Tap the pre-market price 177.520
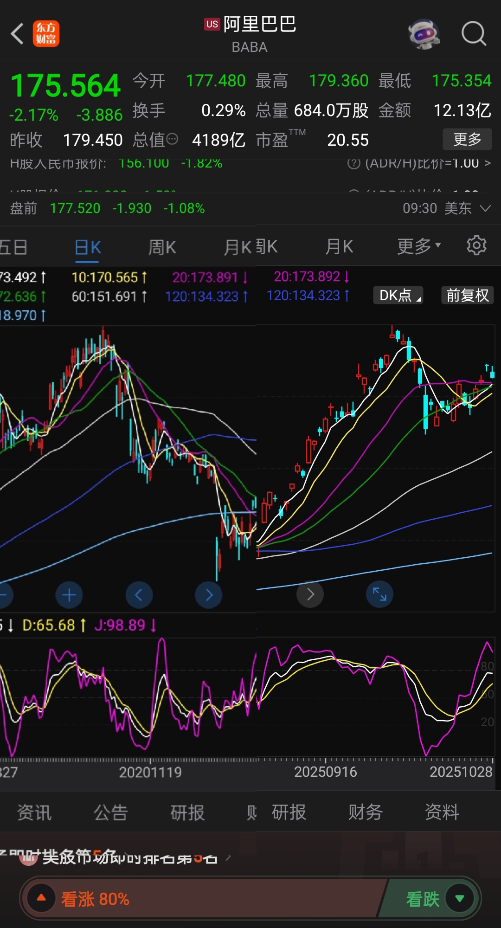 tap(75, 208)
